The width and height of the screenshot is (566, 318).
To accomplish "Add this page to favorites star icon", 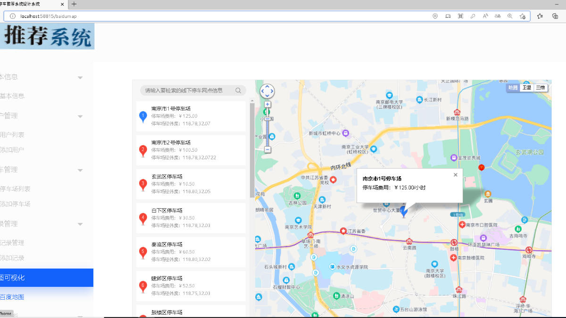I will [523, 16].
